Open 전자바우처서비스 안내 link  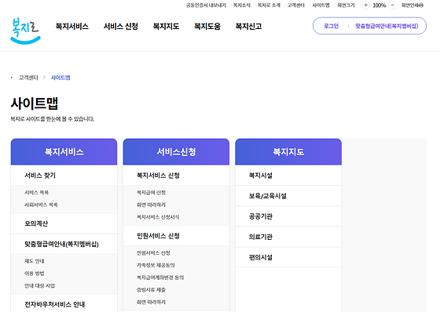point(55,304)
